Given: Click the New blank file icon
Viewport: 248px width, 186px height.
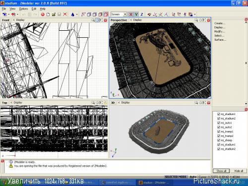Looking at the screenshot, I should click(48, 14).
